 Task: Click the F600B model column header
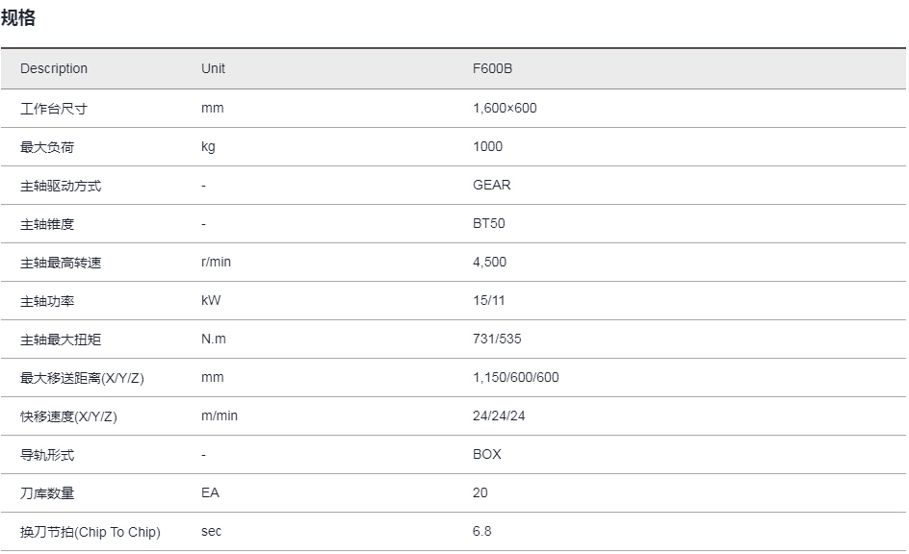point(492,68)
